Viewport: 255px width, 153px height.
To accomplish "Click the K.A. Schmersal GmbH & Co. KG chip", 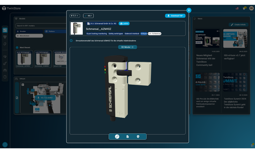I will click(102, 23).
